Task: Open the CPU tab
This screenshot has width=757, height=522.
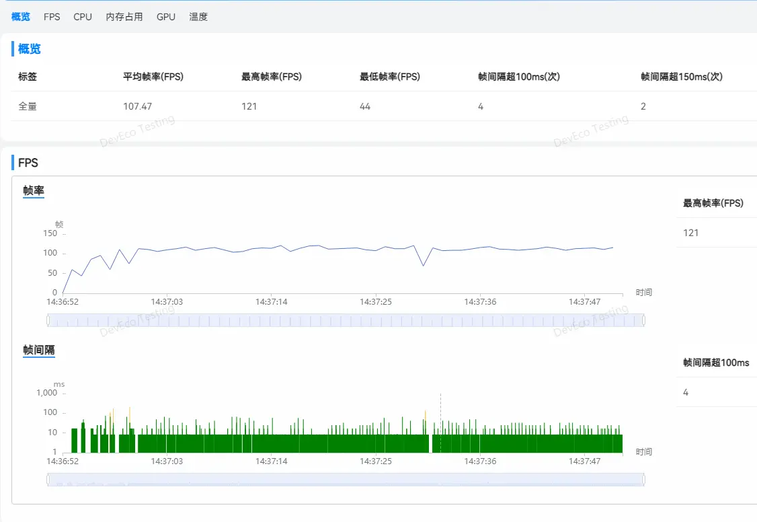Action: pyautogui.click(x=83, y=17)
